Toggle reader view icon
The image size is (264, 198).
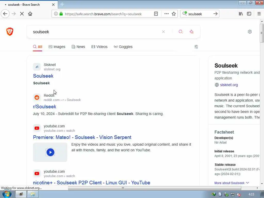156,14
